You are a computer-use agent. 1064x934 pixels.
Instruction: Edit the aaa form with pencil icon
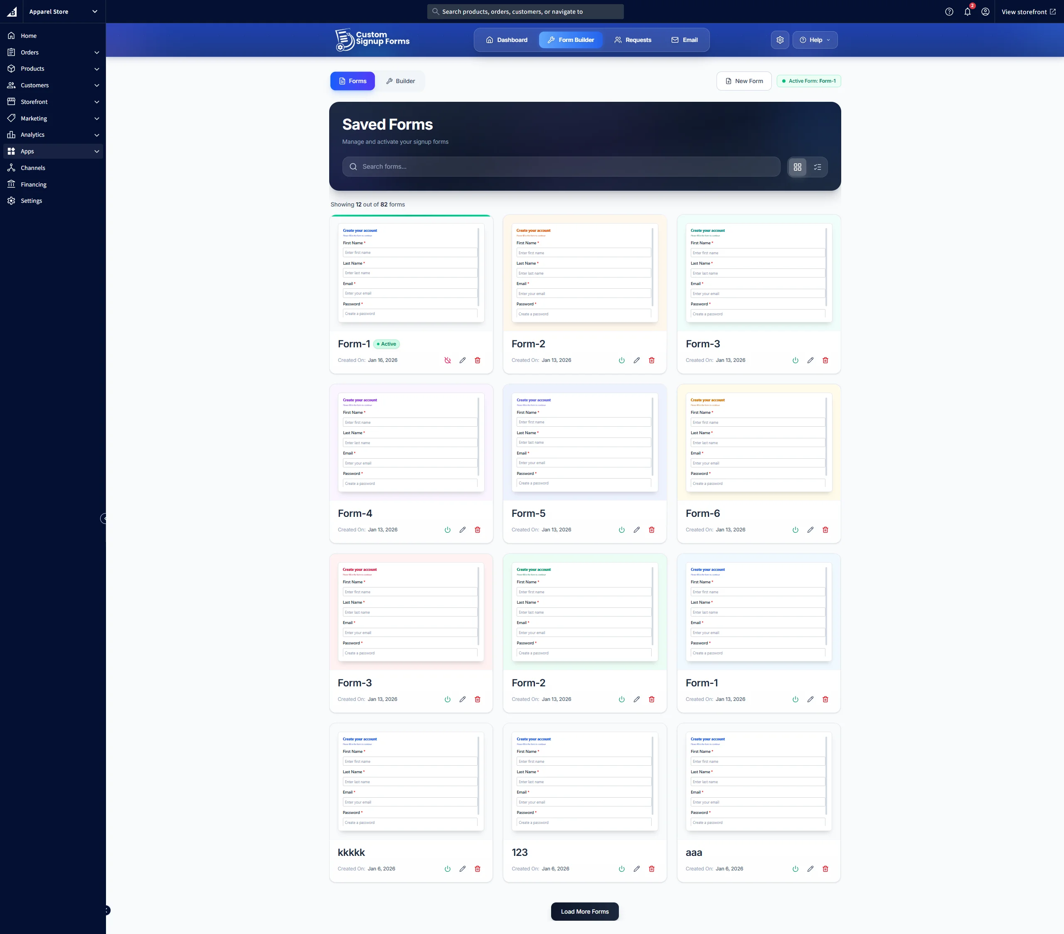point(810,868)
